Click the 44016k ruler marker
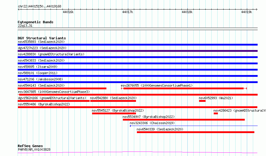The image size is (266, 156). [x=68, y=12]
